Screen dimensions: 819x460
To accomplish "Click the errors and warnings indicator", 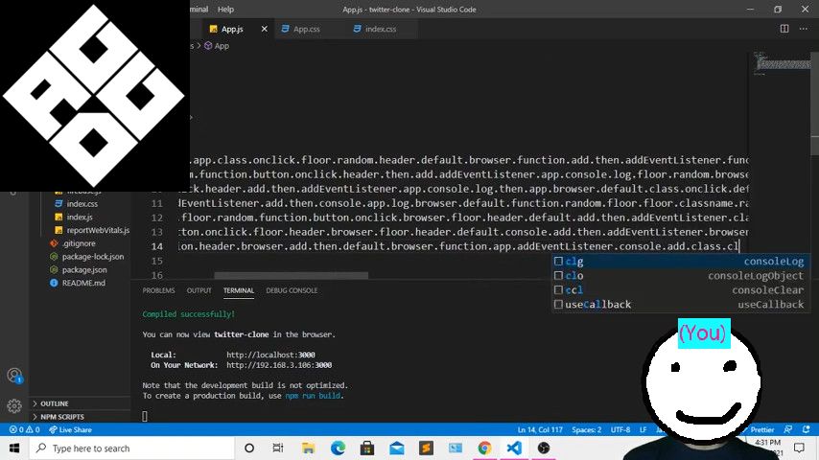I will (x=24, y=429).
